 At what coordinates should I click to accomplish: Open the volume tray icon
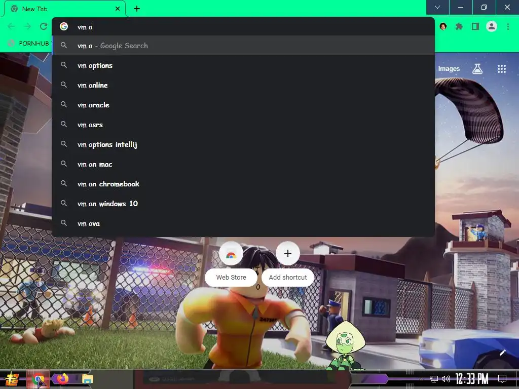coord(446,379)
